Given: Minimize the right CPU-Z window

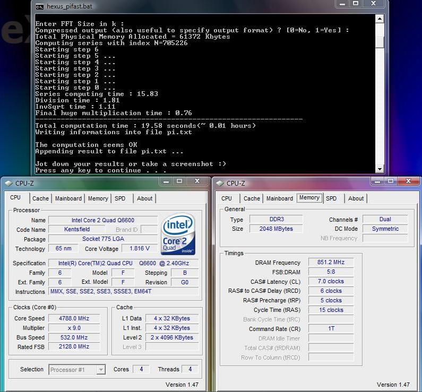Looking at the screenshot, I should (x=377, y=181).
